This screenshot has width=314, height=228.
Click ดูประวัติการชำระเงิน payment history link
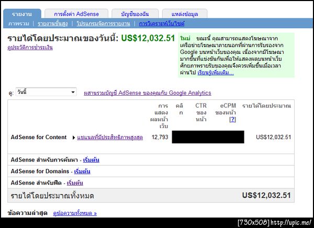(30, 48)
